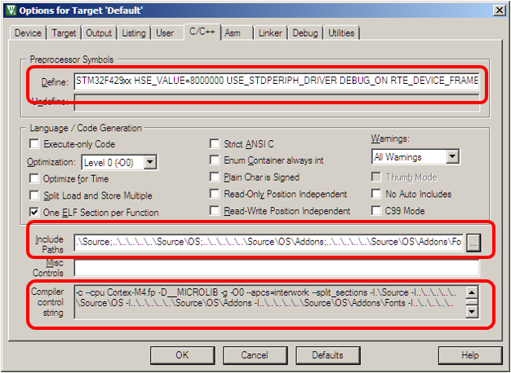Open the Target tab
The width and height of the screenshot is (511, 373).
pos(64,33)
